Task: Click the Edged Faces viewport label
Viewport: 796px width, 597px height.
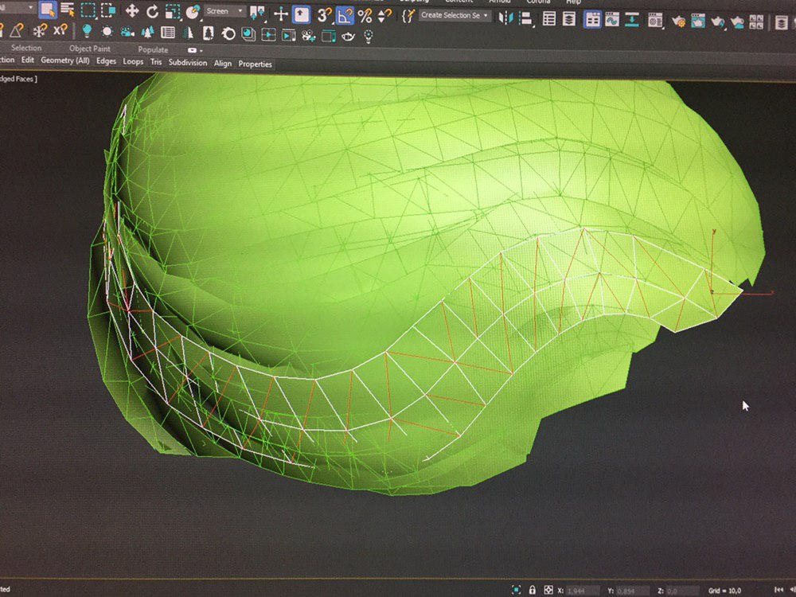Action: click(18, 79)
